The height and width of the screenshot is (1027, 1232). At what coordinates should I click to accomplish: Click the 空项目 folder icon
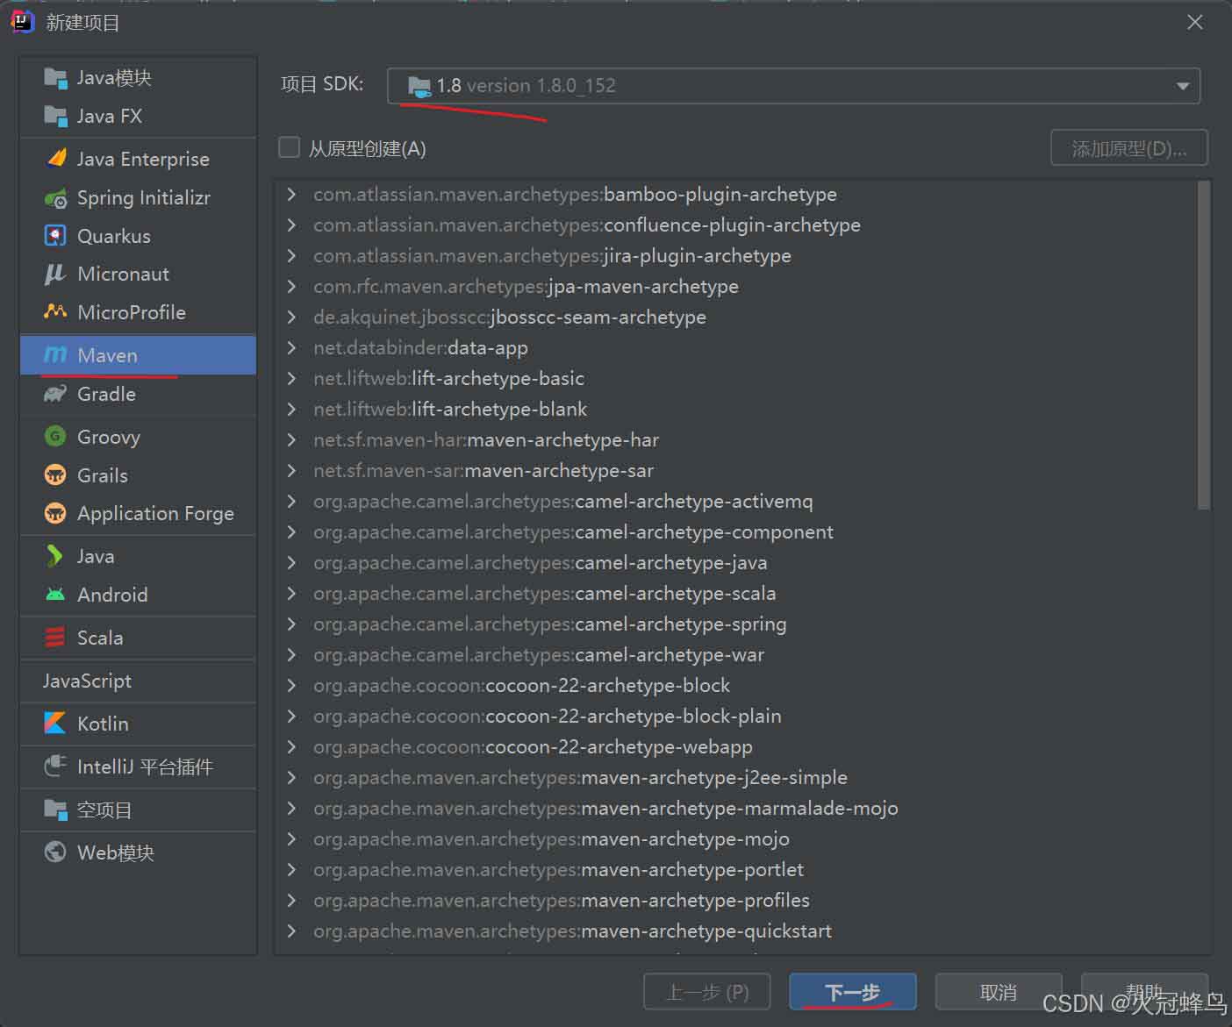click(x=55, y=809)
